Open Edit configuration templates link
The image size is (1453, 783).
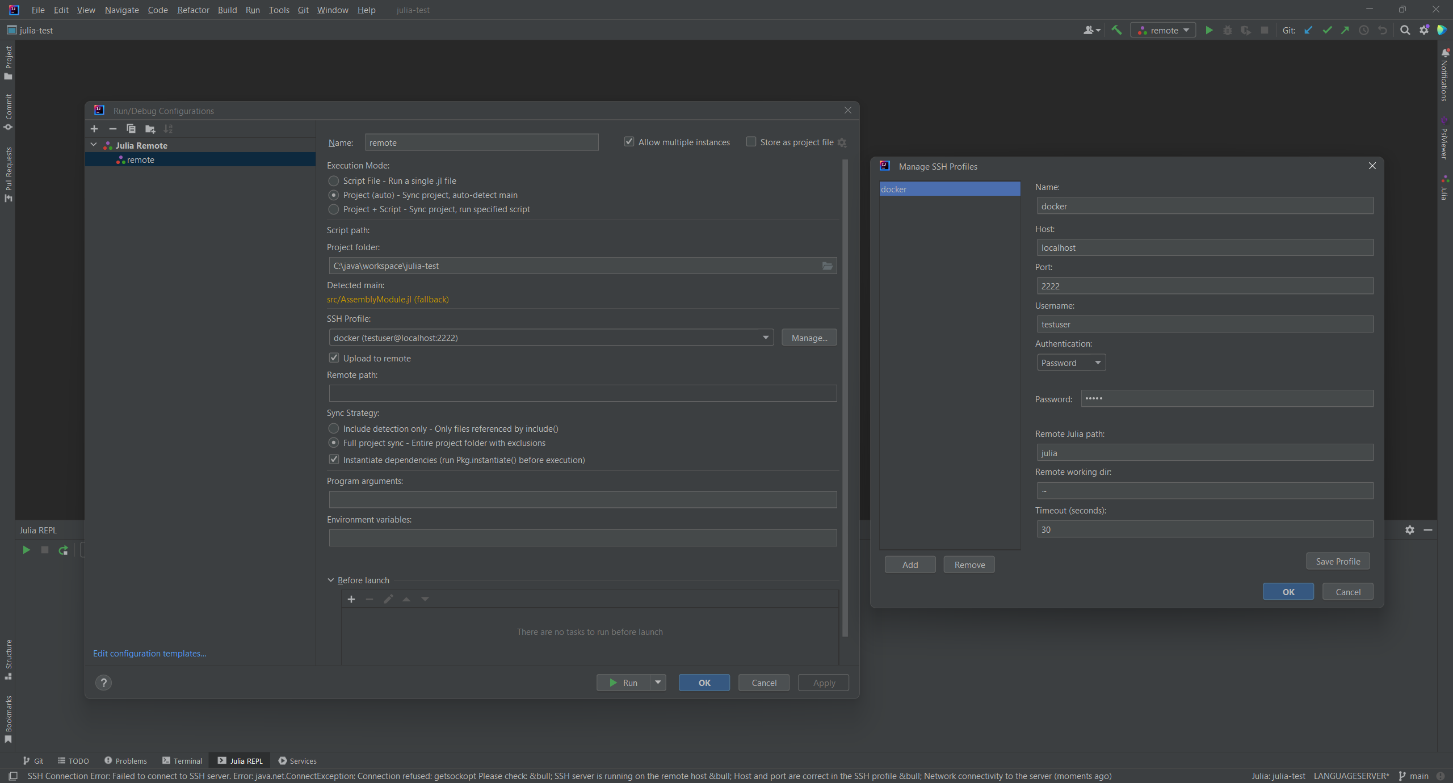pos(149,654)
